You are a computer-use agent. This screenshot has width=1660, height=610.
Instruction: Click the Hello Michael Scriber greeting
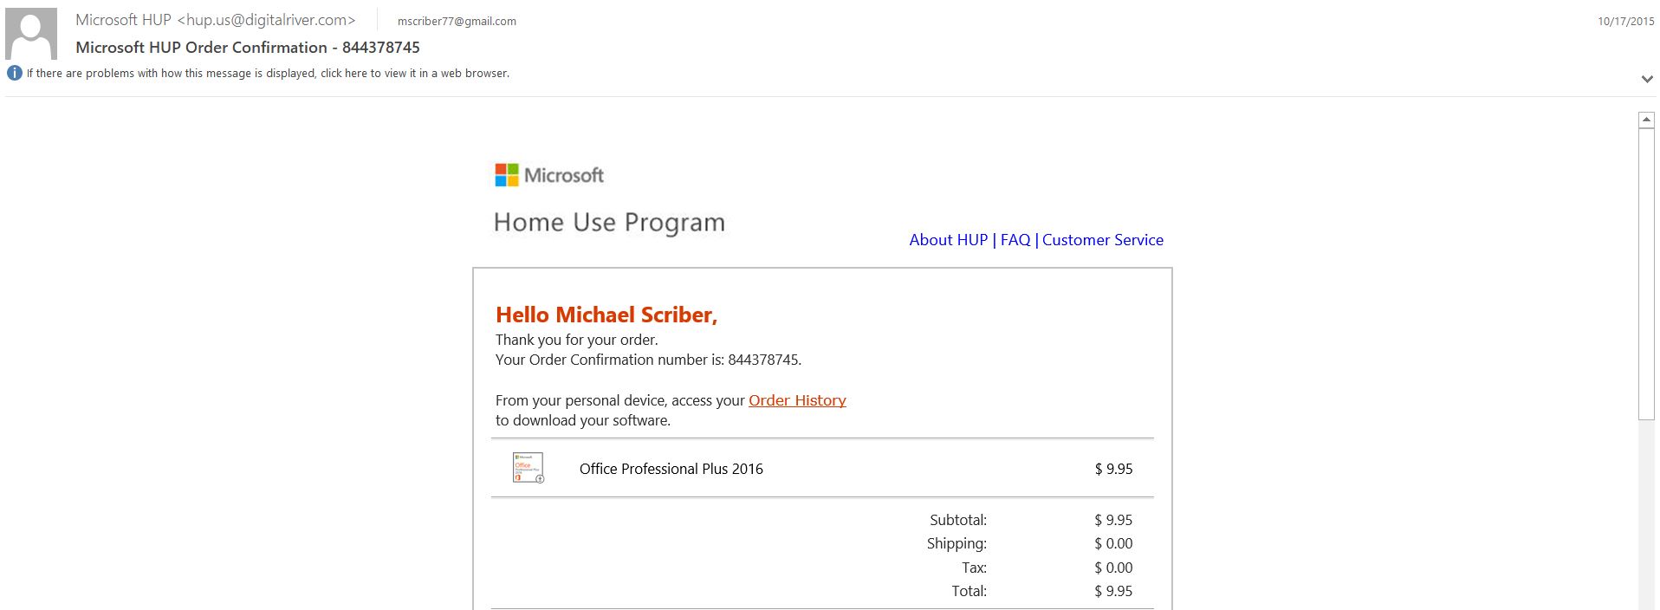click(606, 315)
